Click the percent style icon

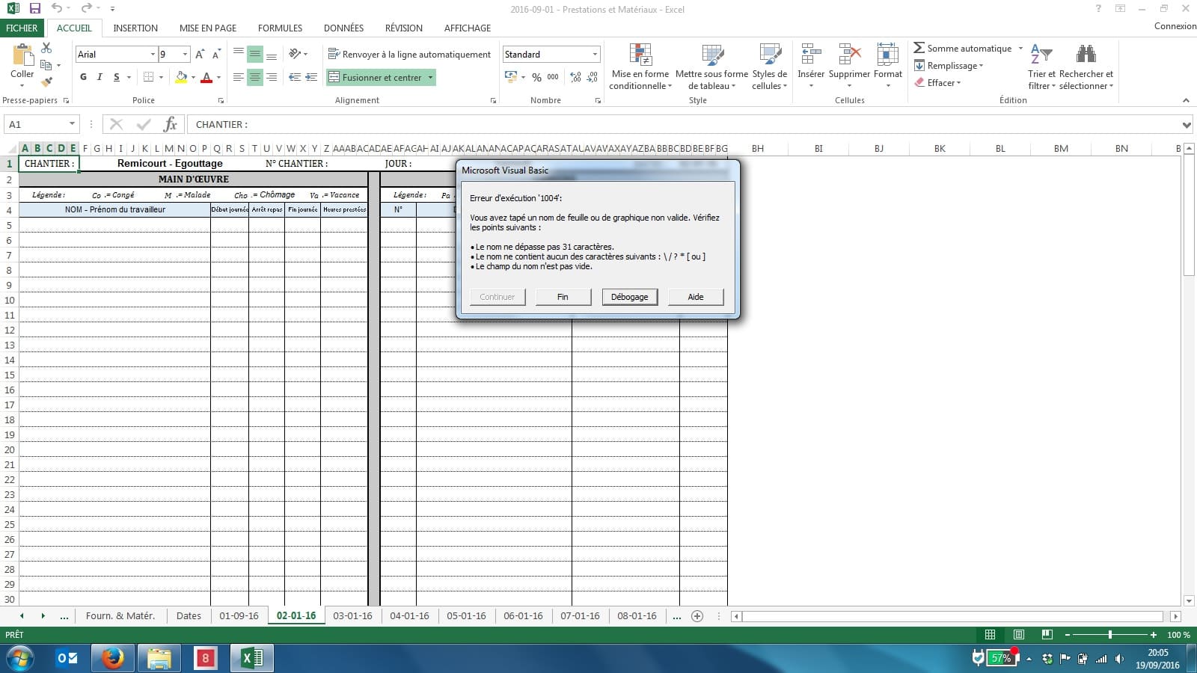click(x=536, y=77)
